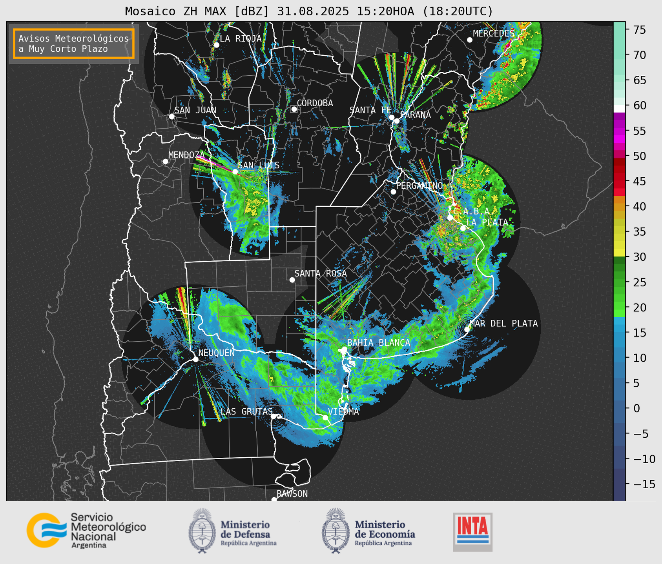Click the SAN LUIS city marker dot

(235, 171)
